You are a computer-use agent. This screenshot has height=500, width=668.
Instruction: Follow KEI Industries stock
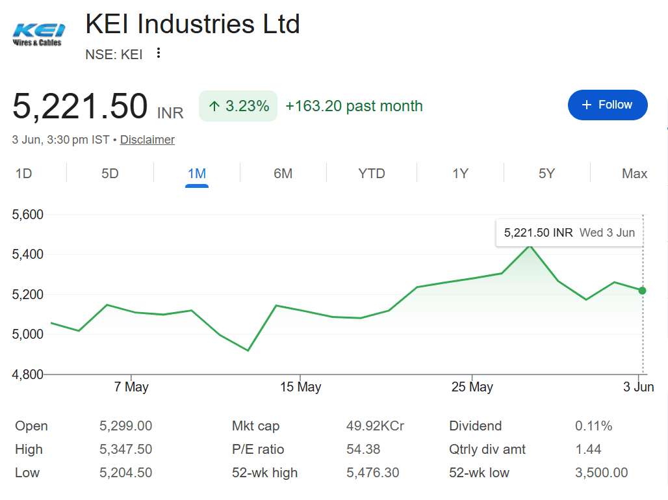(x=608, y=105)
